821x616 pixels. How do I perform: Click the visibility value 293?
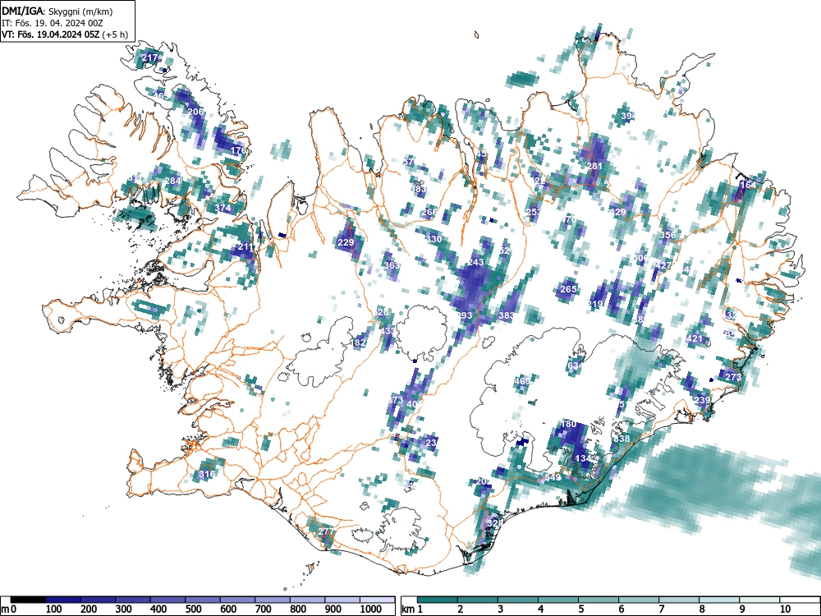465,316
